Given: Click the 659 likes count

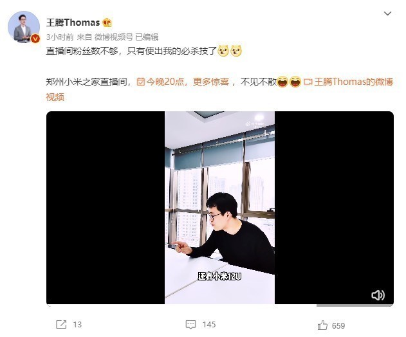Looking at the screenshot, I should tap(338, 325).
